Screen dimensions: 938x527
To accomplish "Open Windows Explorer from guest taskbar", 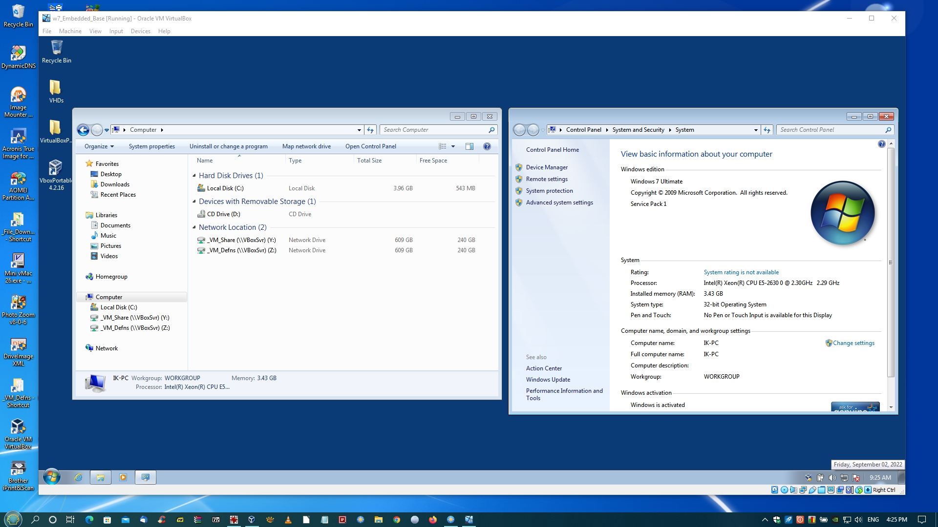I will click(x=101, y=477).
